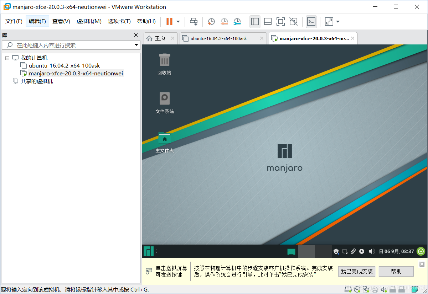Switch to the second workspace in pager
The image size is (428, 294).
324,251
